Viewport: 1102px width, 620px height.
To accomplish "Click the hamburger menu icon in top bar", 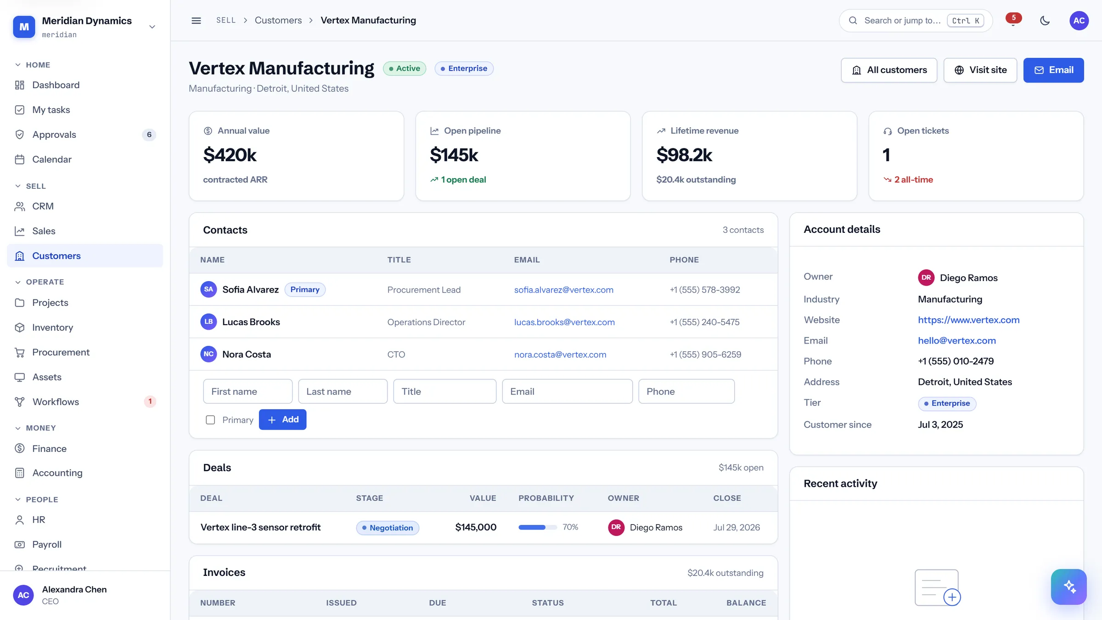I will [x=196, y=21].
